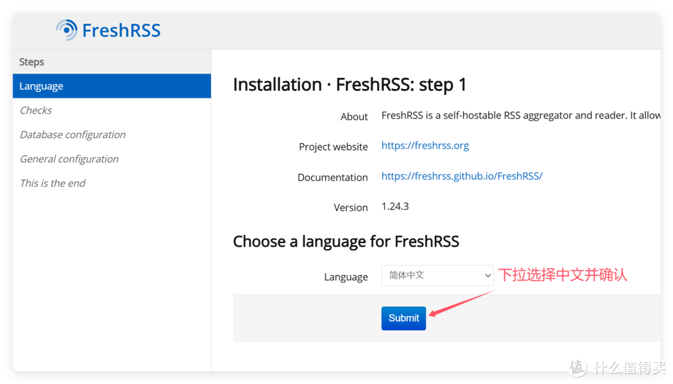Select the 'This is the end' step
The width and height of the screenshot is (673, 384).
point(52,183)
